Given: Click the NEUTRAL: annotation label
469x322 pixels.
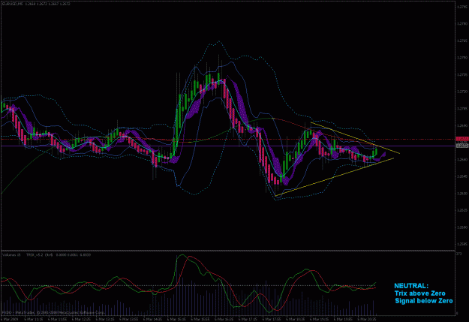Looking at the screenshot, I should point(411,286).
